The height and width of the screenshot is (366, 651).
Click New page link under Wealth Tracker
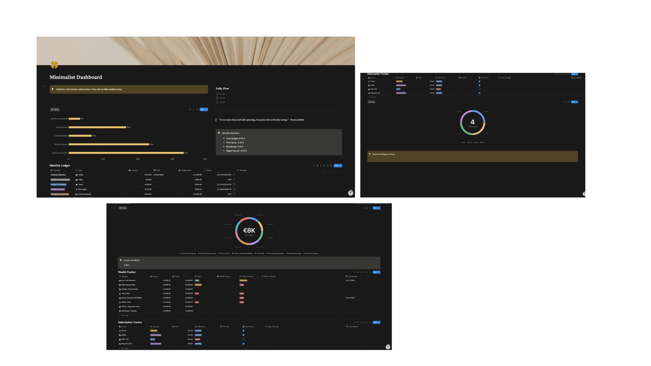click(124, 315)
